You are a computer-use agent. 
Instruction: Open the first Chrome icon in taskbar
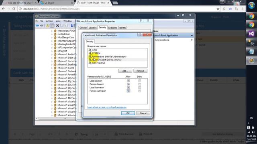[x=251, y=16]
